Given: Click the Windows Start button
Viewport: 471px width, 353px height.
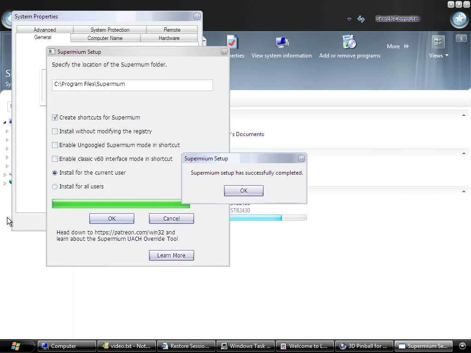Looking at the screenshot, I should point(16,346).
